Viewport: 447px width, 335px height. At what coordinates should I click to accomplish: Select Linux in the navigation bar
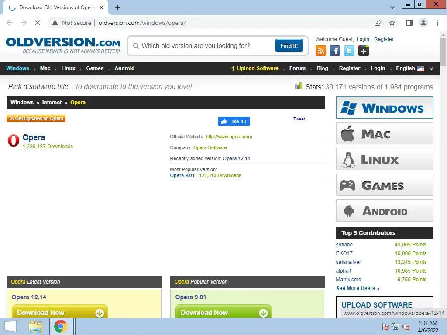point(68,68)
